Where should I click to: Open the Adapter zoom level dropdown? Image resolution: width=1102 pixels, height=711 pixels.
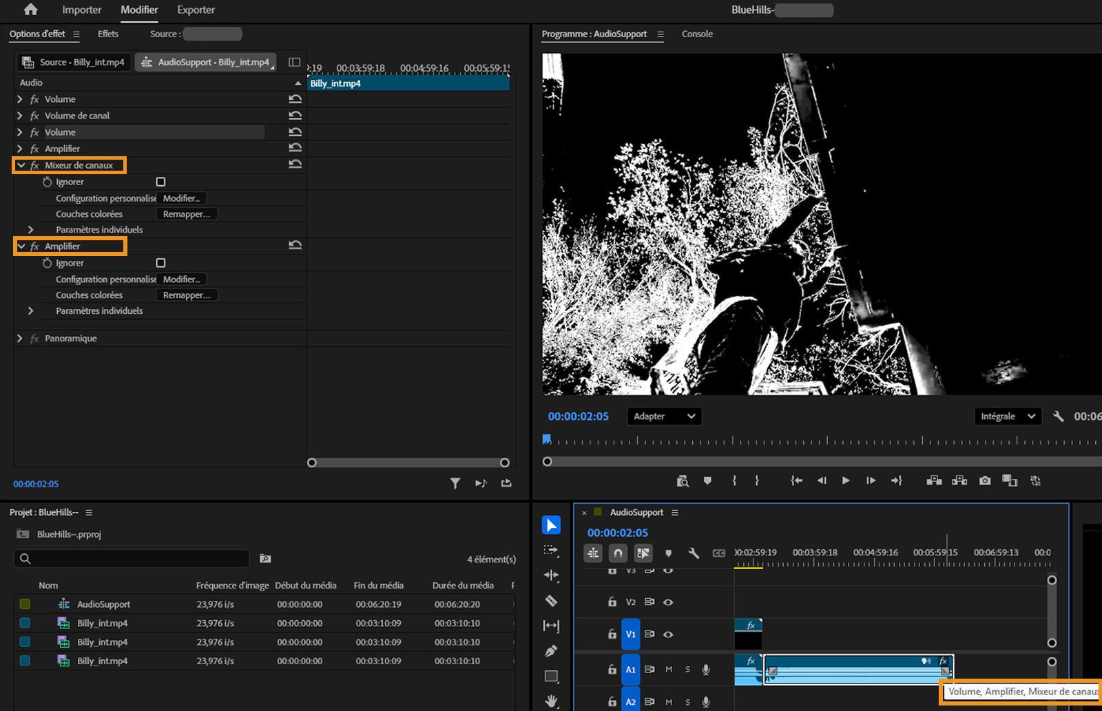pyautogui.click(x=664, y=416)
